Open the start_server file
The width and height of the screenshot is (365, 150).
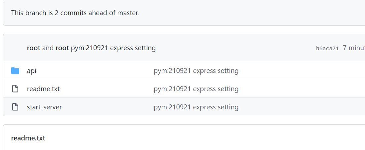[x=44, y=107]
